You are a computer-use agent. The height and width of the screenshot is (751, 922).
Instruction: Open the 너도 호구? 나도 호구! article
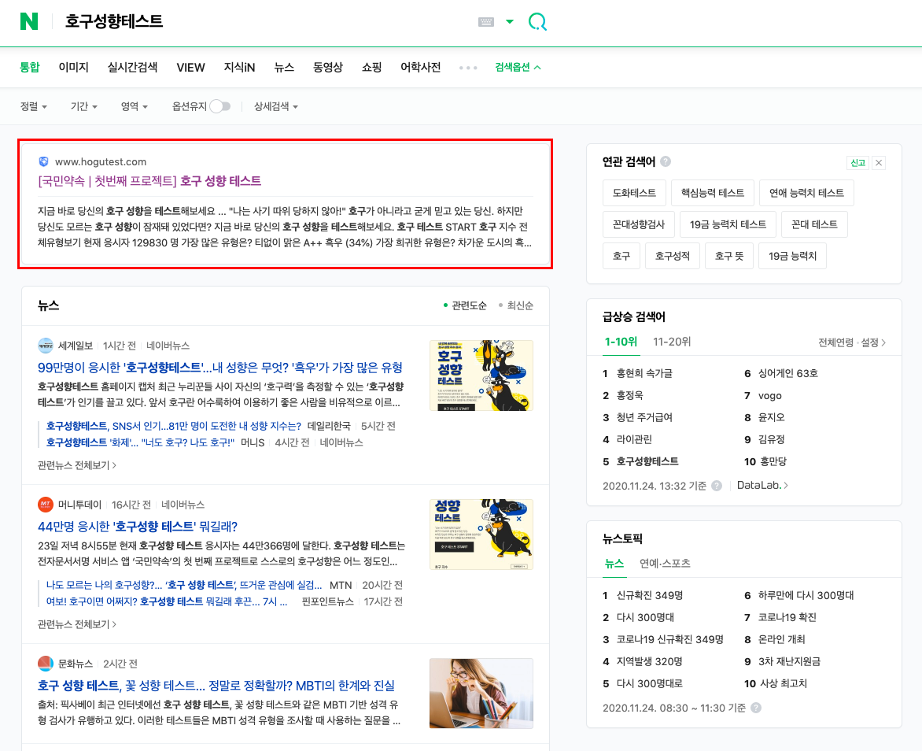click(140, 442)
